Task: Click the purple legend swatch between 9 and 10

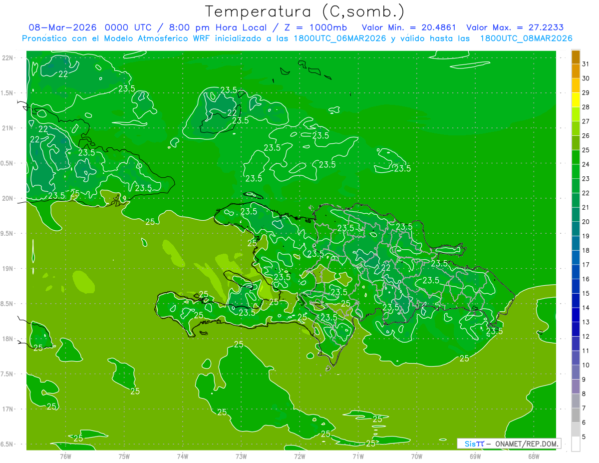Action: point(576,373)
